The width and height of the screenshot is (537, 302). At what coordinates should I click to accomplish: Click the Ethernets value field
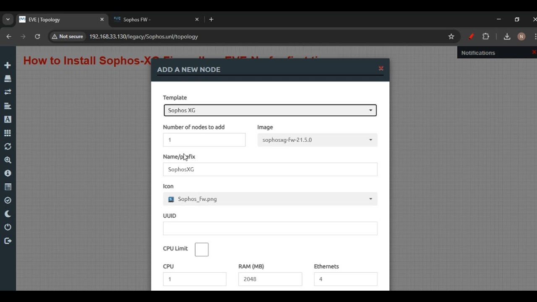click(346, 279)
